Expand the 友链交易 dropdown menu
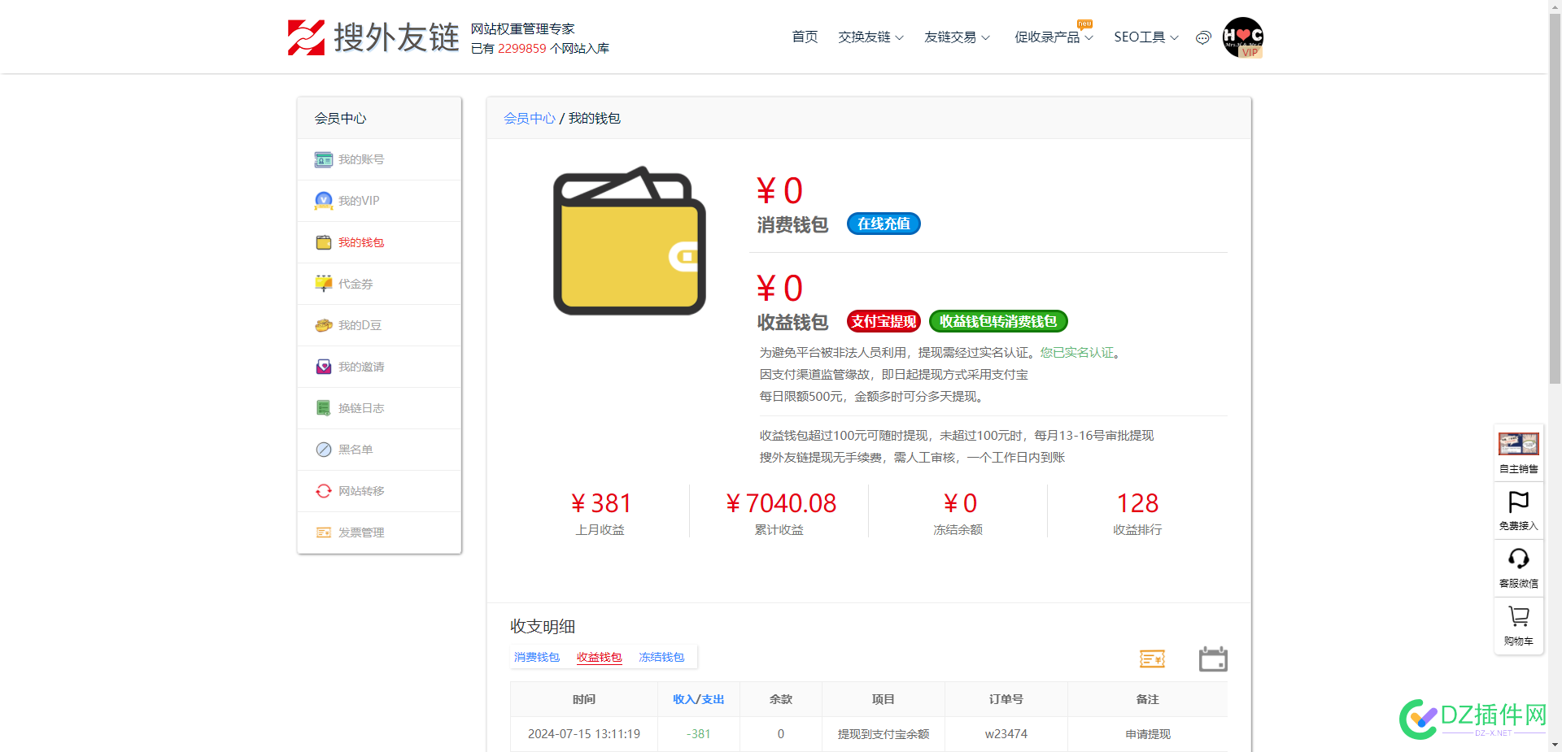The width and height of the screenshot is (1562, 752). pos(957,37)
